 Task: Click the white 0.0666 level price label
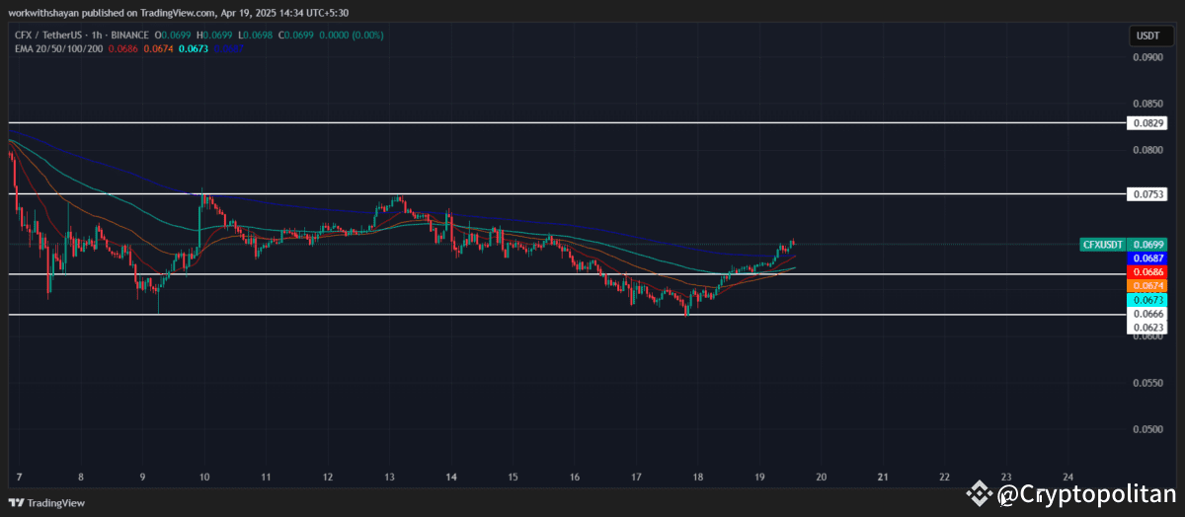(1148, 313)
